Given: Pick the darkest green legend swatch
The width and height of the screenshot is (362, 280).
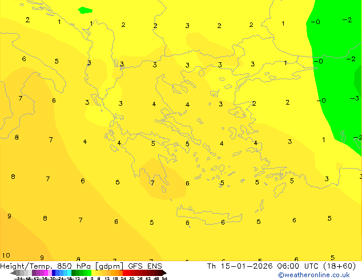Looking at the screenshot, I should pyautogui.click(x=73, y=273).
